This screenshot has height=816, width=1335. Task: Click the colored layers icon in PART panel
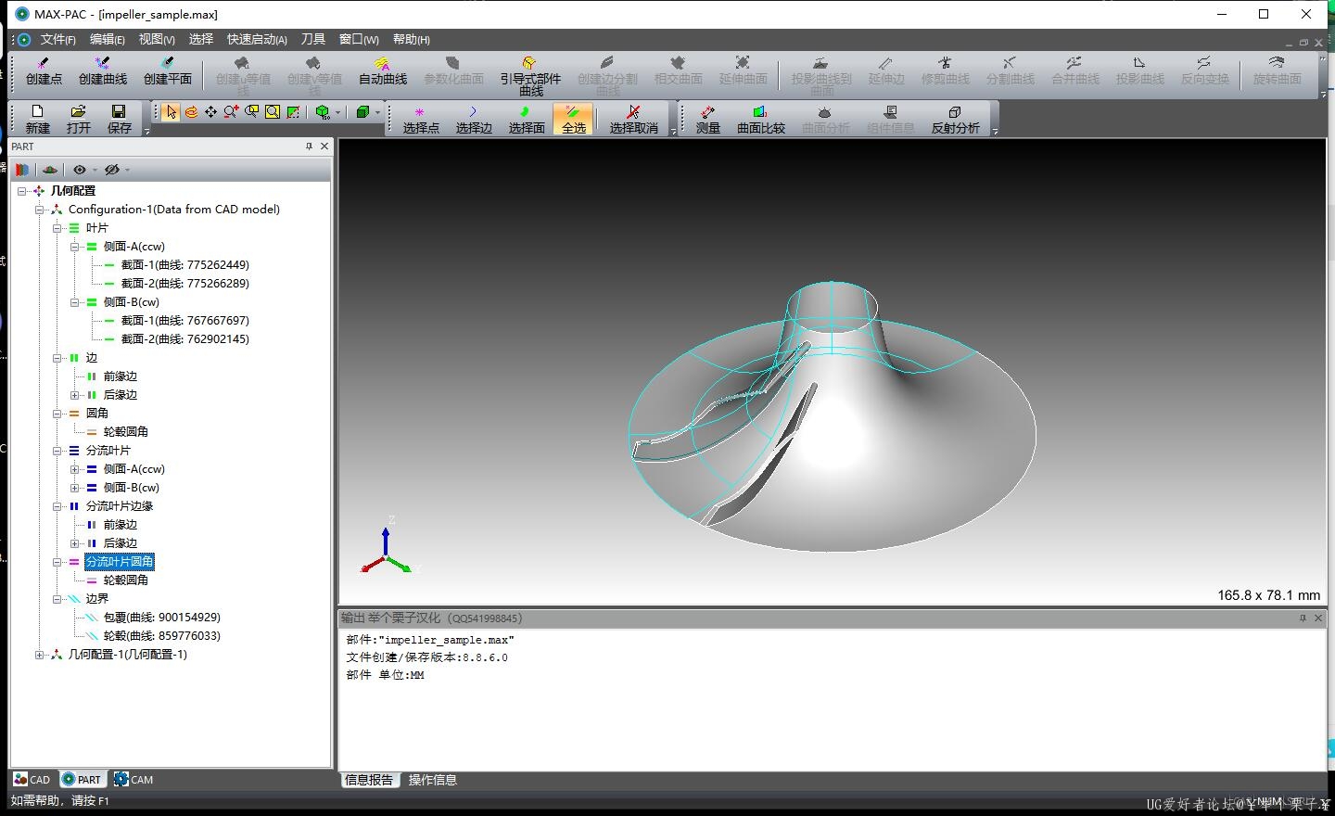(22, 170)
